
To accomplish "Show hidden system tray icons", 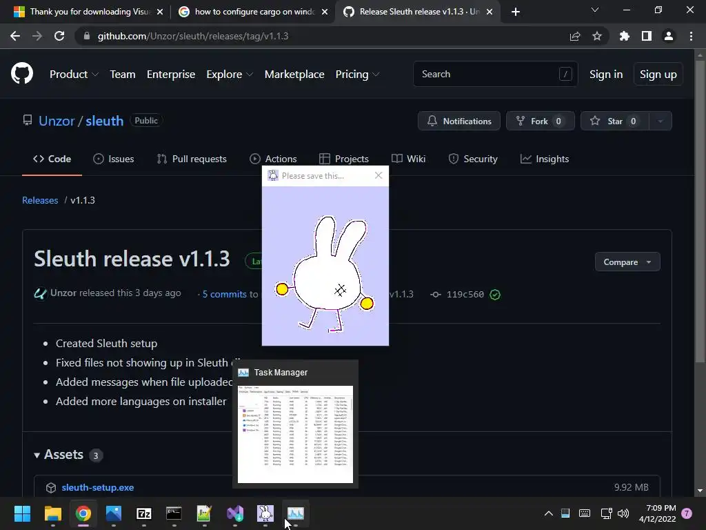I will 548,513.
